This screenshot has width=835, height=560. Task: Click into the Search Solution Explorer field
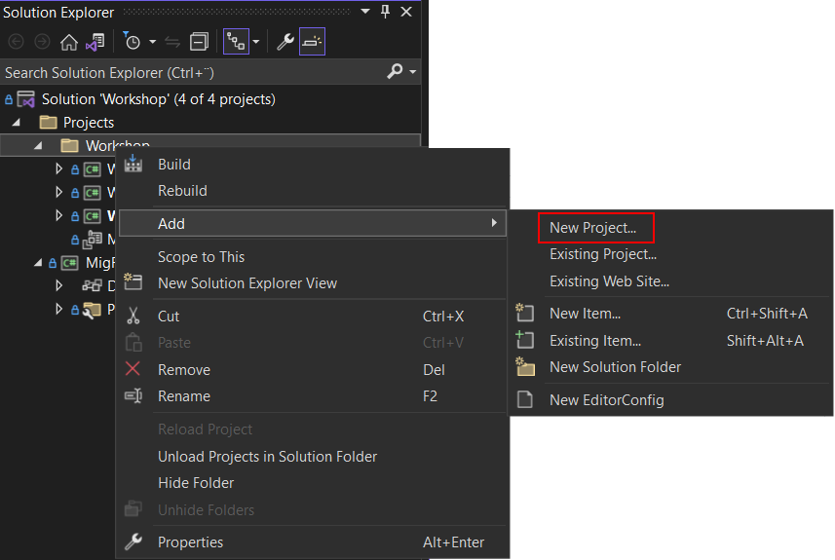tap(192, 72)
